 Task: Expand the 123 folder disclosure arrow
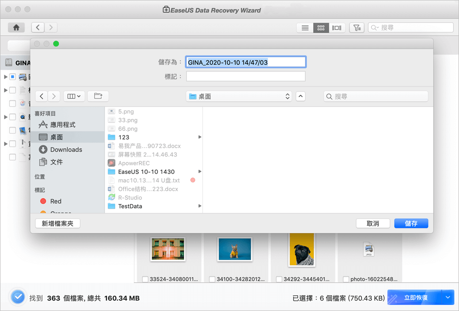tap(201, 137)
